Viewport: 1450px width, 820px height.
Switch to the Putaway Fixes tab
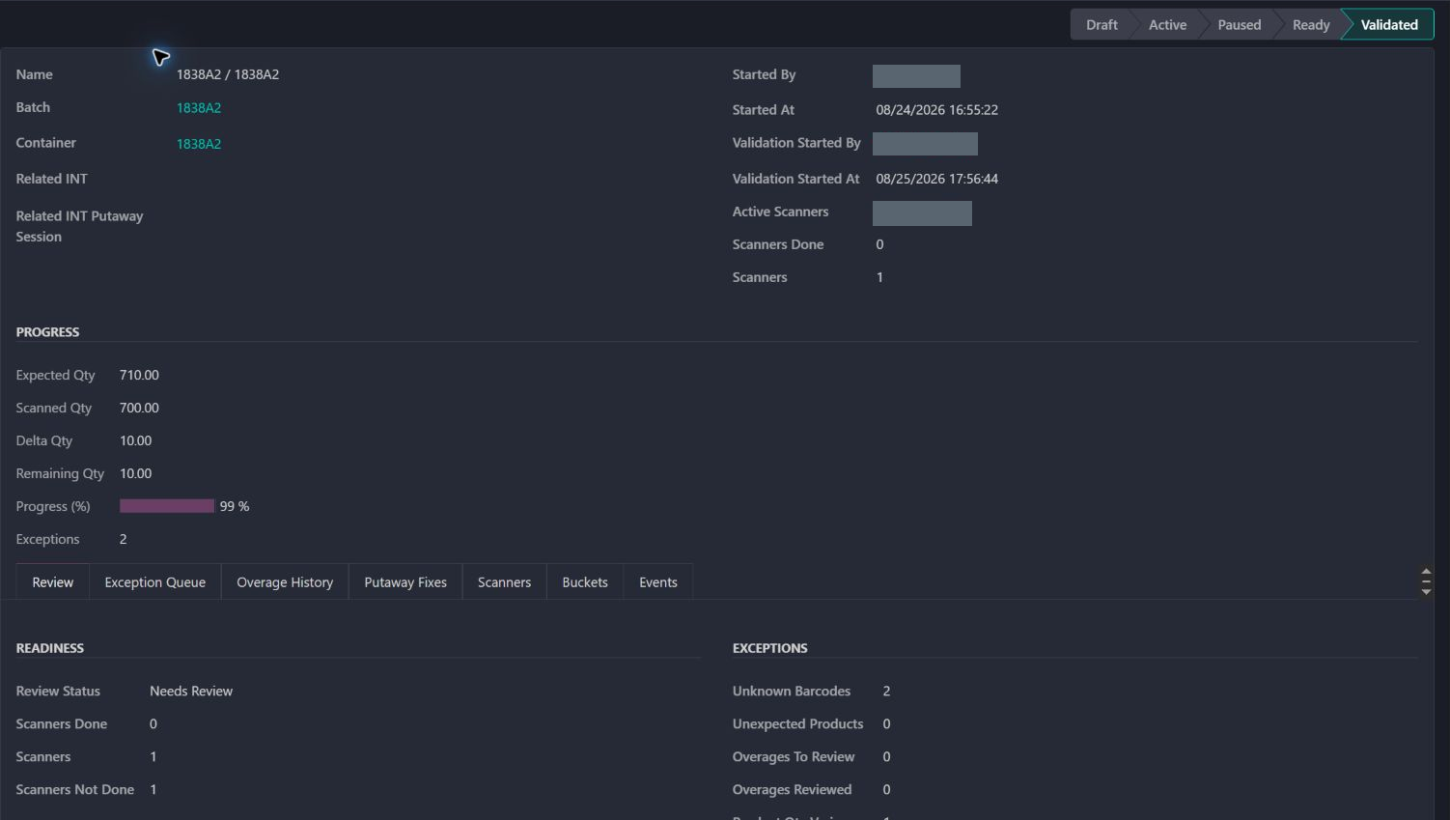coord(405,582)
